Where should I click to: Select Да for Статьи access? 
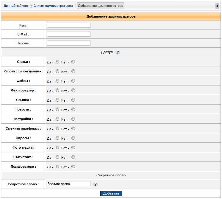57,62
